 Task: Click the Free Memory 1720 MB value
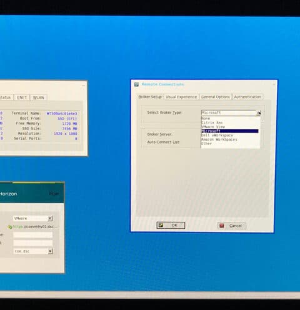tap(69, 124)
